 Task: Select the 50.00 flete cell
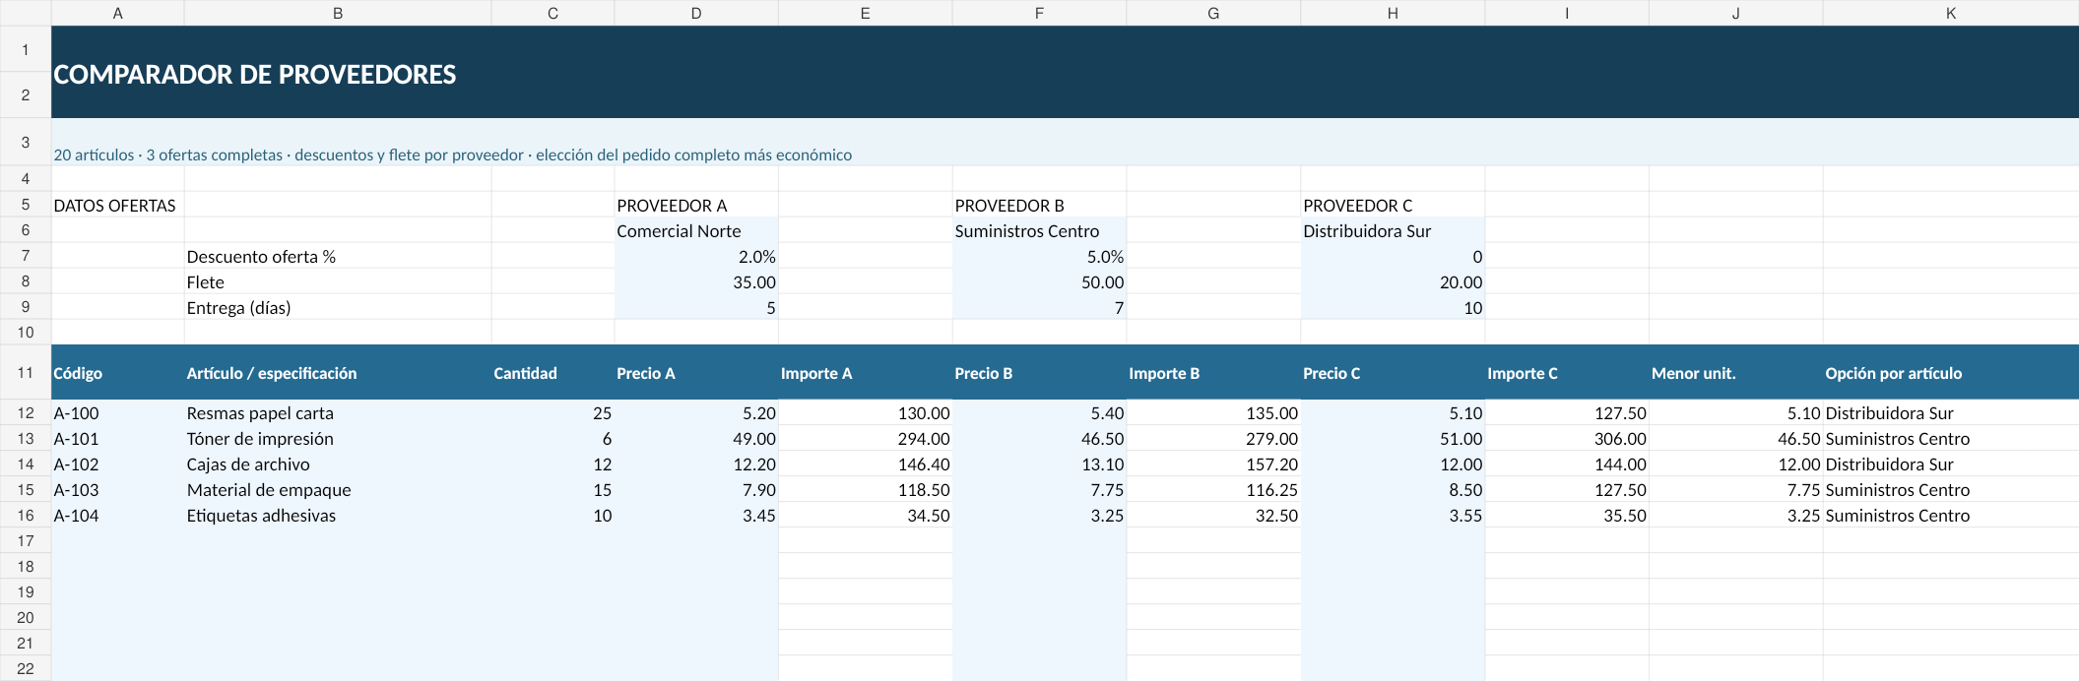click(x=1039, y=281)
